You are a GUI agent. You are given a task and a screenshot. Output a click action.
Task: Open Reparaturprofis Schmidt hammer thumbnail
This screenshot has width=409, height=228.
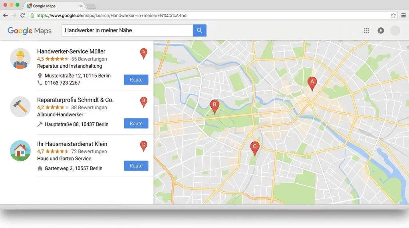20,107
